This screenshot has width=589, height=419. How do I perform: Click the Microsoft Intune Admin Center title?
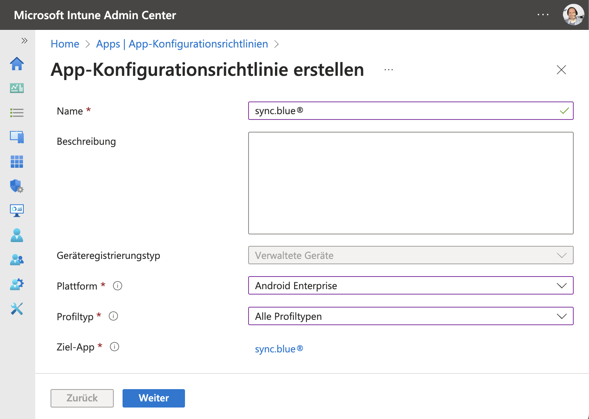tap(95, 15)
